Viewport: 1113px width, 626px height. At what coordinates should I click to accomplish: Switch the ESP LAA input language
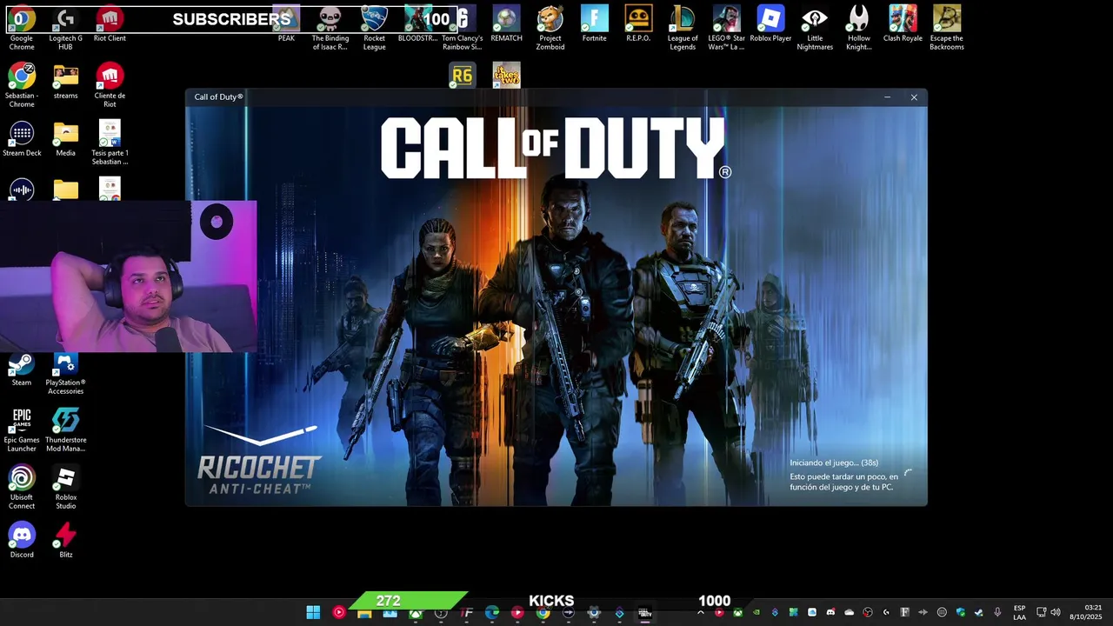[x=1019, y=612]
